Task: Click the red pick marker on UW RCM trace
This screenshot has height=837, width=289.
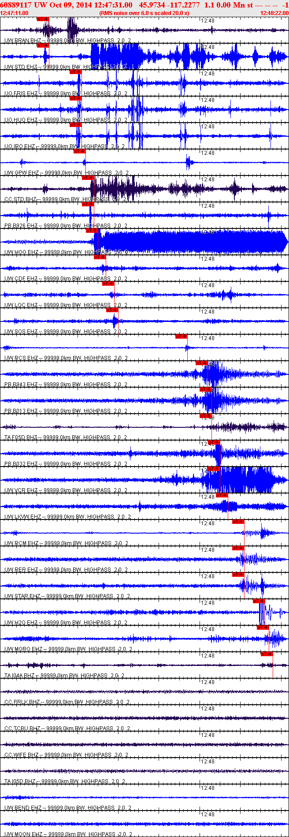Action: pos(238,522)
